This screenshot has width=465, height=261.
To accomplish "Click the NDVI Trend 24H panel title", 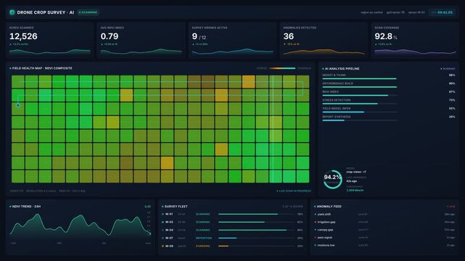I will [25, 206].
